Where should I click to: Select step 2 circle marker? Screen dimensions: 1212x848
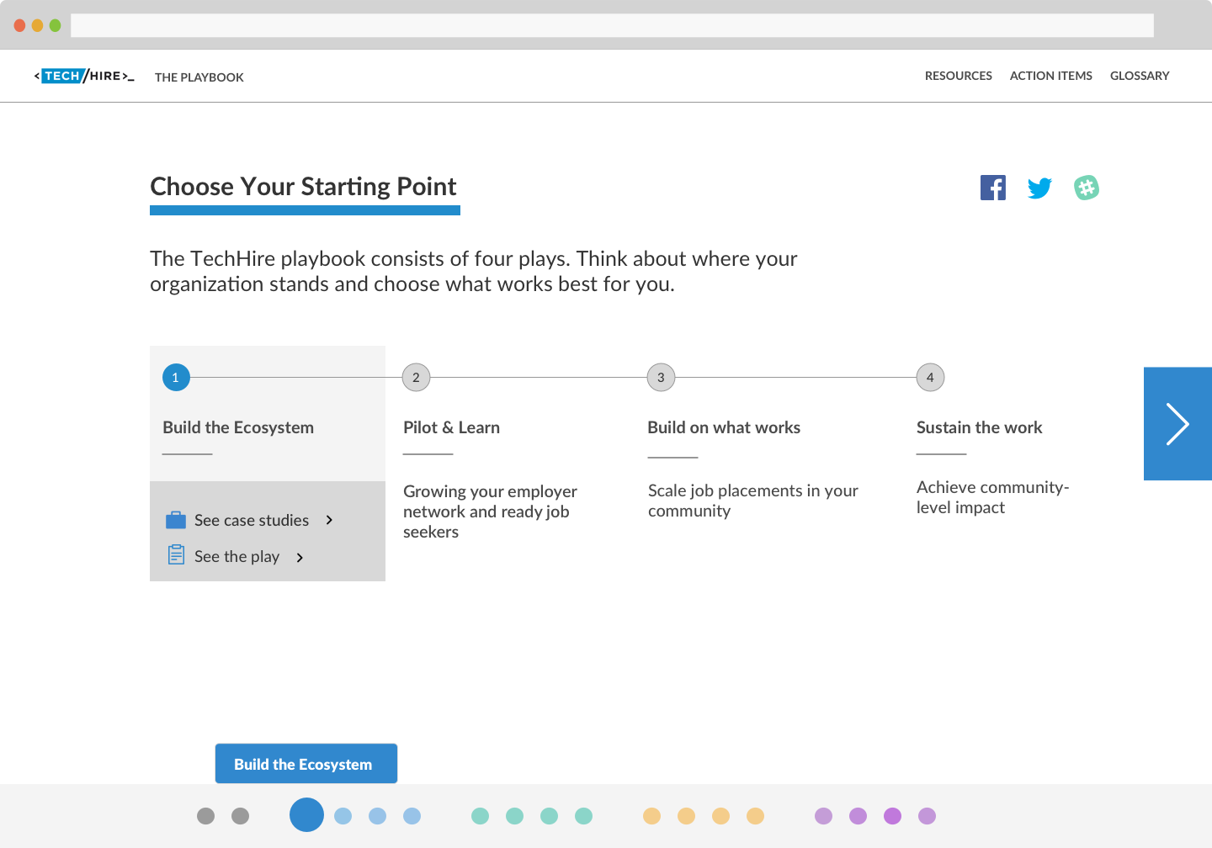[416, 378]
